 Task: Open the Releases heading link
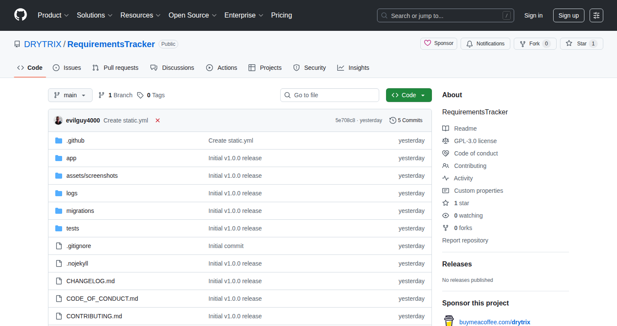click(x=457, y=264)
